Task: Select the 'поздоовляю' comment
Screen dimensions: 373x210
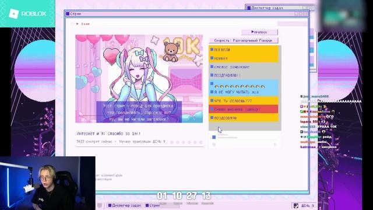Action: 244,118
